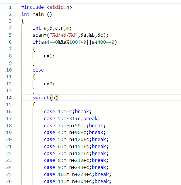
Task: Click on case 3:m=n+59+c line
Action: (x=75, y=126)
